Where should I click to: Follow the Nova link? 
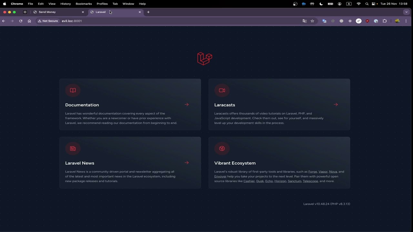[x=333, y=172]
